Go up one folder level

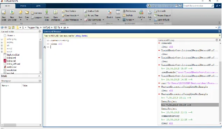(9, 27)
